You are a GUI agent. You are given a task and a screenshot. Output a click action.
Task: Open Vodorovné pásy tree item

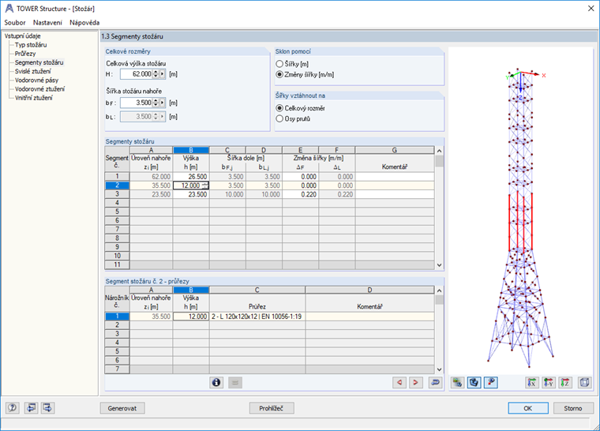coord(37,80)
